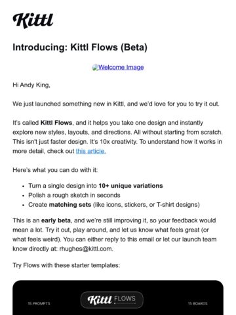The width and height of the screenshot is (236, 315).
Task: Click the black starter templates banner
Action: [118, 298]
